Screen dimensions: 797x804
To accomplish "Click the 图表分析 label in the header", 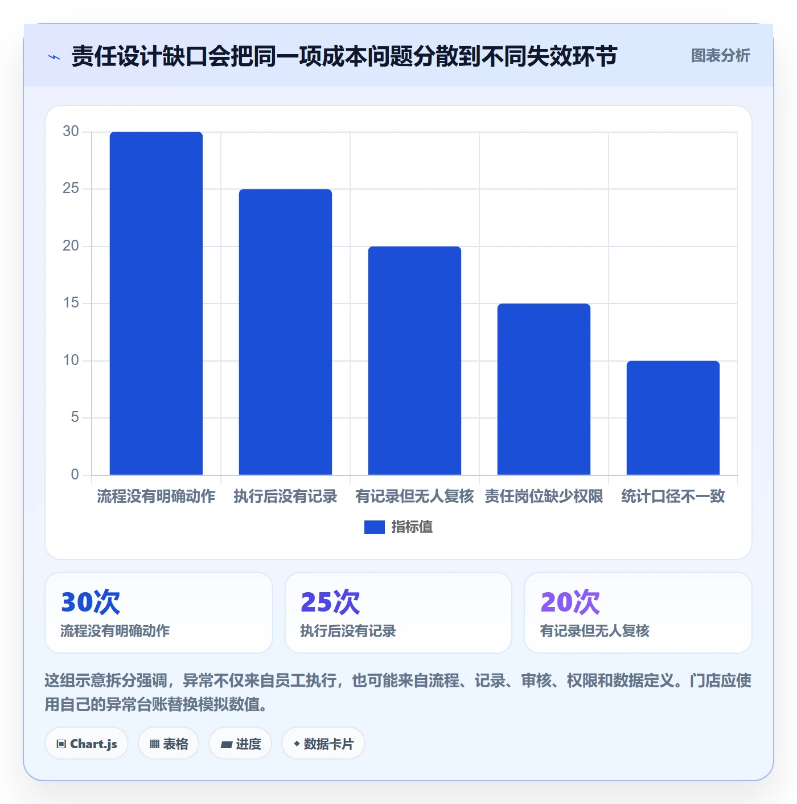I will click(x=720, y=56).
